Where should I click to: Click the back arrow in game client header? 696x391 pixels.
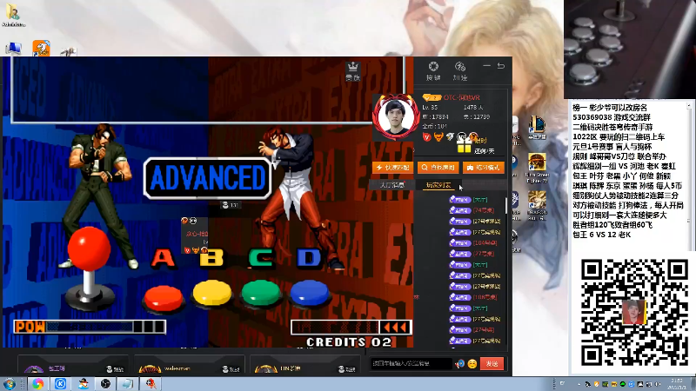(x=501, y=66)
